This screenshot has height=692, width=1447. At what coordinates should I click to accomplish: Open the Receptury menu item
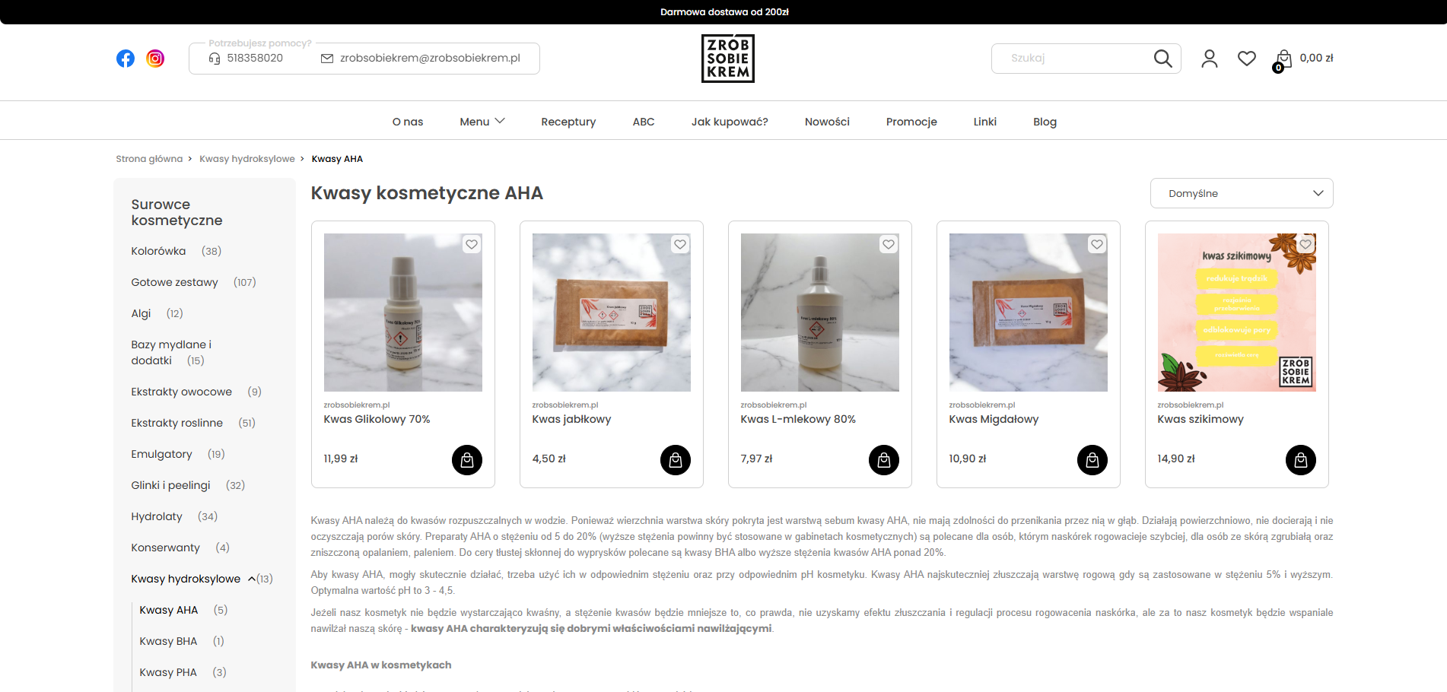[x=568, y=122]
